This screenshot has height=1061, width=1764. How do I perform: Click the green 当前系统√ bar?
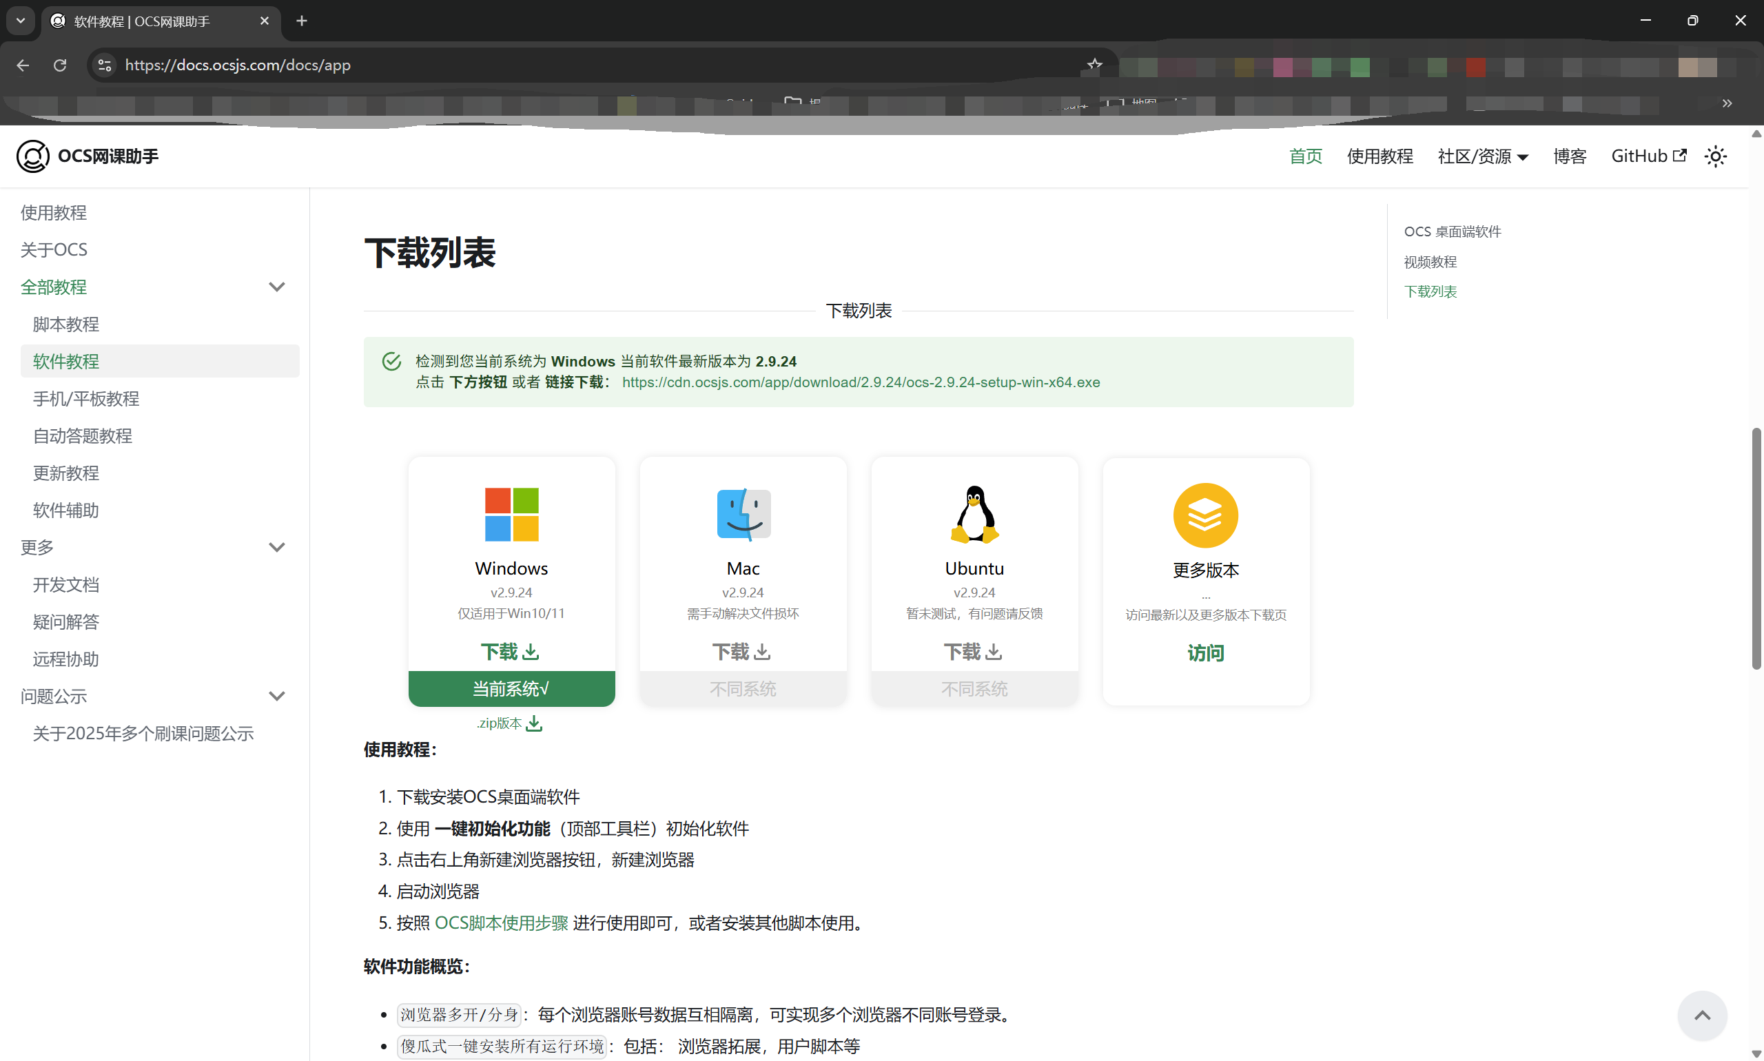click(x=511, y=688)
